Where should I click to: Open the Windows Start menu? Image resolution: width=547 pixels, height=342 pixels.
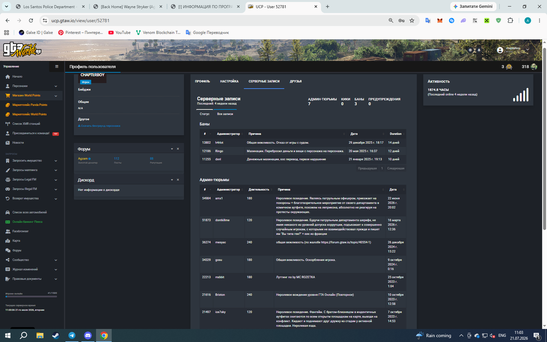[8, 336]
